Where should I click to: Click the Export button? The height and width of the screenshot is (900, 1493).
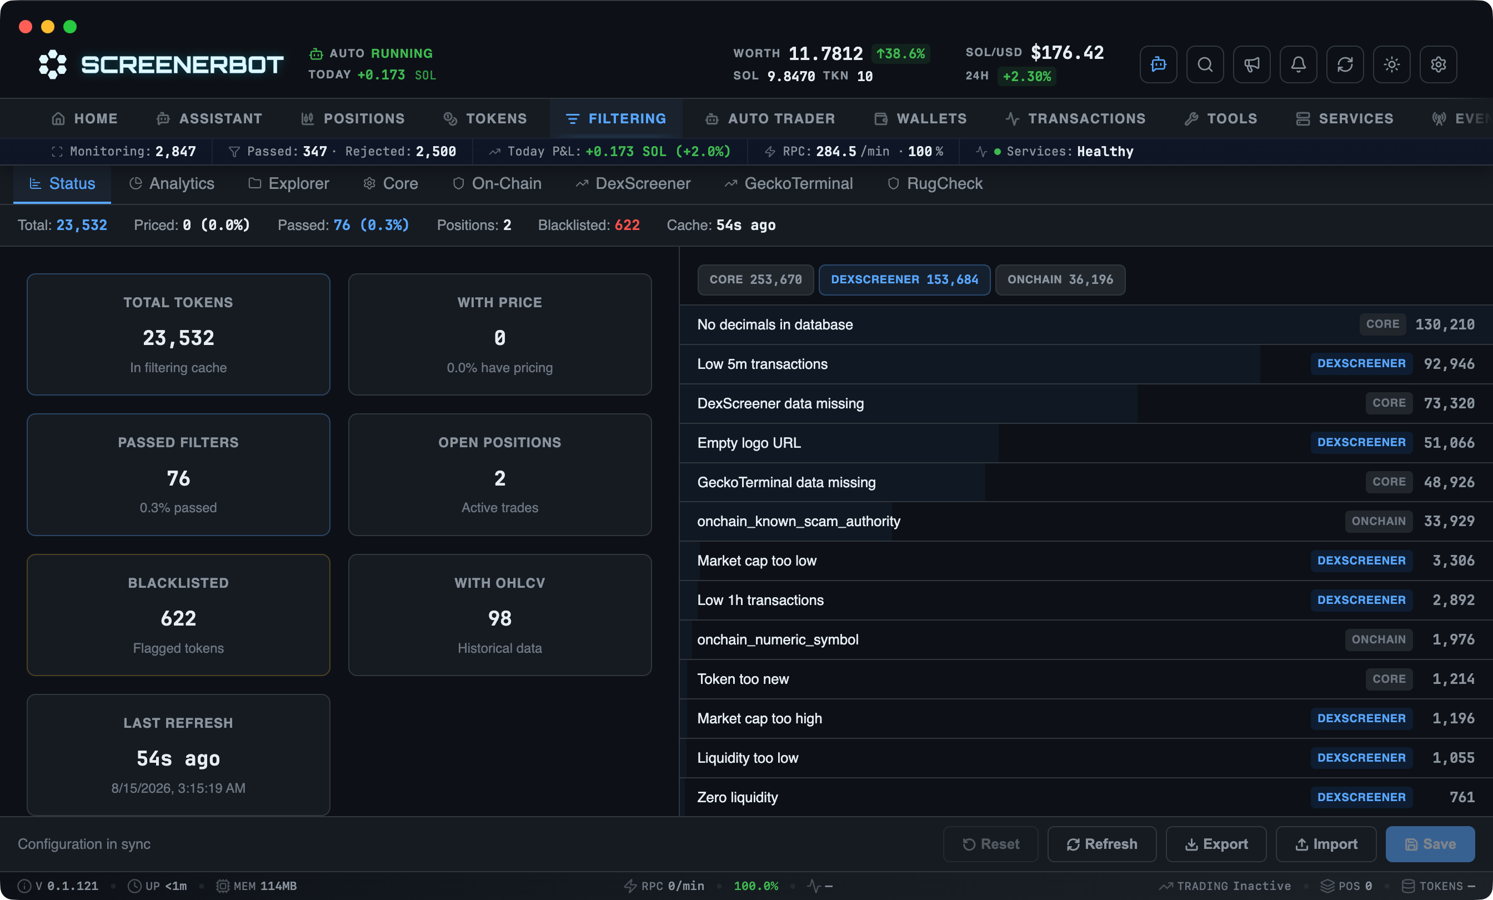[x=1215, y=844]
